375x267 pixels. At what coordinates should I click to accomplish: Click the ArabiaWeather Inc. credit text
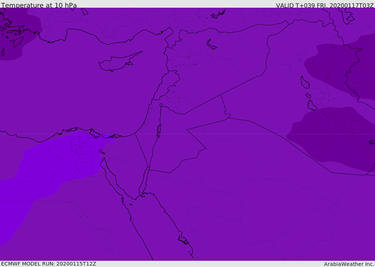click(x=349, y=264)
